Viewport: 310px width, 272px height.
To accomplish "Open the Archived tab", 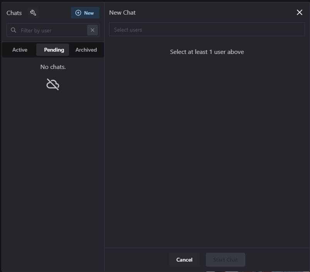I will pyautogui.click(x=86, y=50).
